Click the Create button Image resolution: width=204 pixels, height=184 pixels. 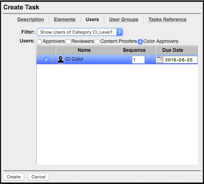pyautogui.click(x=13, y=177)
